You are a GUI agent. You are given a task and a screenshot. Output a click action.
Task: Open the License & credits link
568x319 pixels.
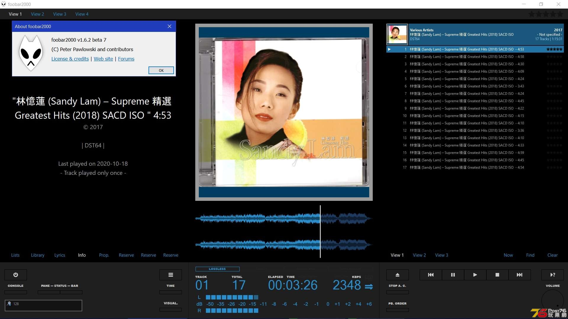click(x=70, y=59)
